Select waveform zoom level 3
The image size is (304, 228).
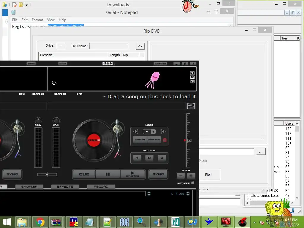point(192,81)
